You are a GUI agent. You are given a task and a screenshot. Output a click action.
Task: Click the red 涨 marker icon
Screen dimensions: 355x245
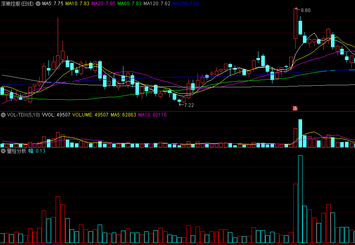click(x=295, y=108)
